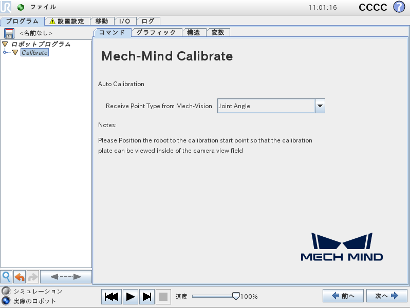
Task: Click the 次へ next button
Action: pyautogui.click(x=387, y=296)
